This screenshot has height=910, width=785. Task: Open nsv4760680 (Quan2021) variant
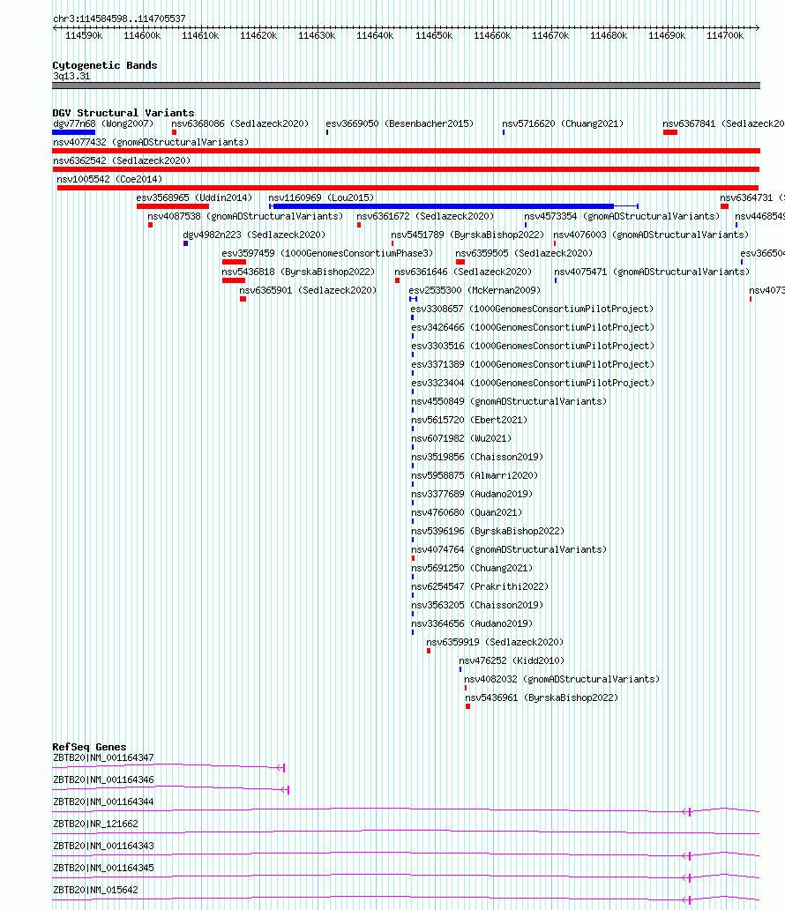click(x=467, y=513)
